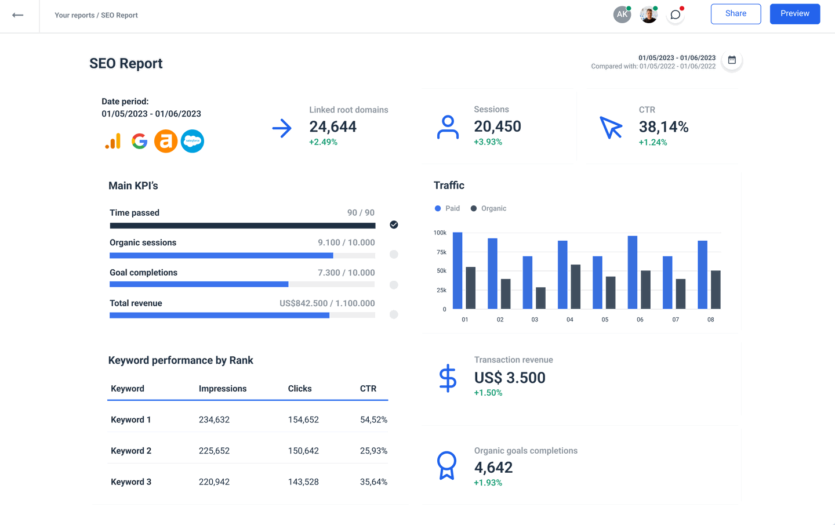Select the Salesforce data source icon
The width and height of the screenshot is (835, 525).
pos(193,141)
